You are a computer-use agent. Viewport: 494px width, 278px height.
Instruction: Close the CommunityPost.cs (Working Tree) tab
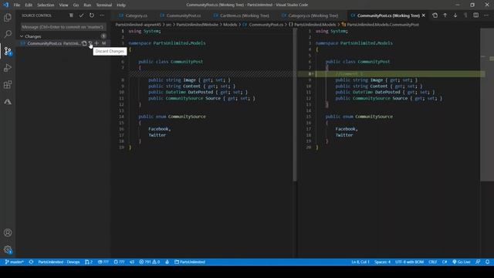(424, 15)
